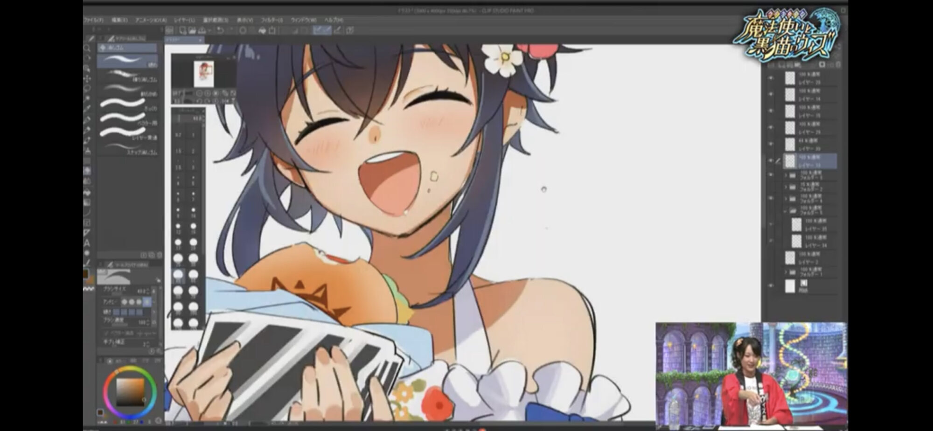Expand the anti-aliasing option row
The image size is (933, 431).
pyautogui.click(x=153, y=302)
